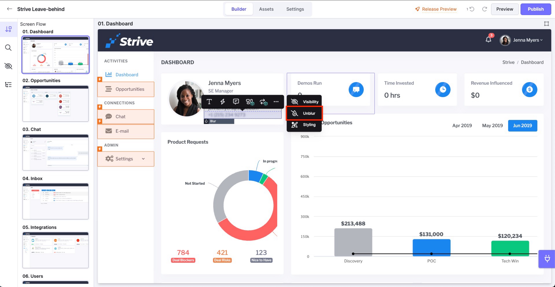
Task: Click the lightning action icon in floating toolbar
Action: [223, 102]
